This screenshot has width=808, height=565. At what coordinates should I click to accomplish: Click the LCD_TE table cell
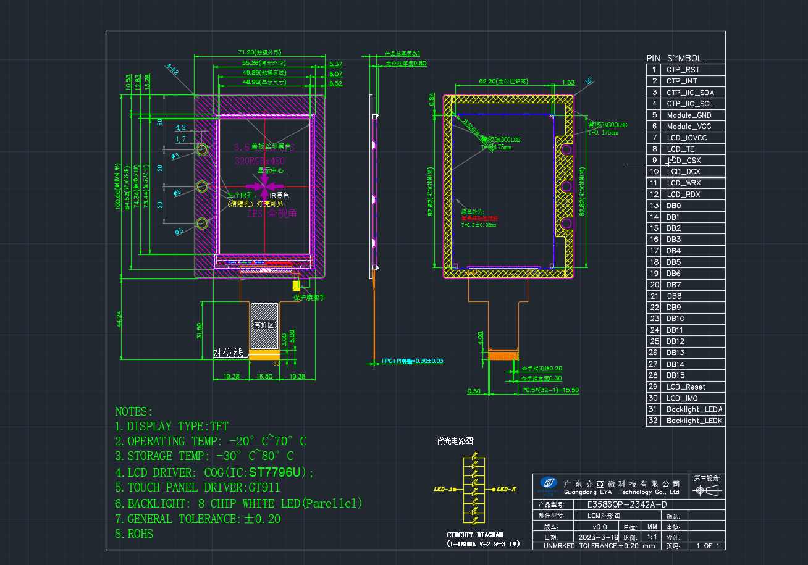pyautogui.click(x=693, y=149)
